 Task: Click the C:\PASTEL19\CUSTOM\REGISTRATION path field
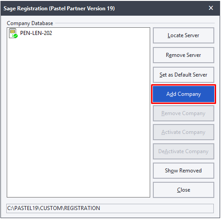pos(110,208)
